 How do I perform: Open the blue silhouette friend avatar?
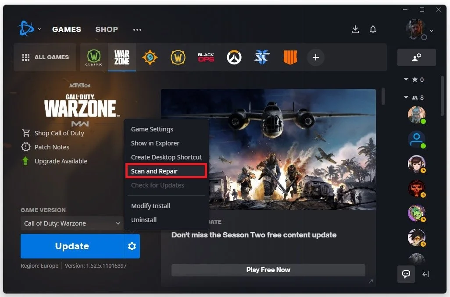click(x=416, y=139)
